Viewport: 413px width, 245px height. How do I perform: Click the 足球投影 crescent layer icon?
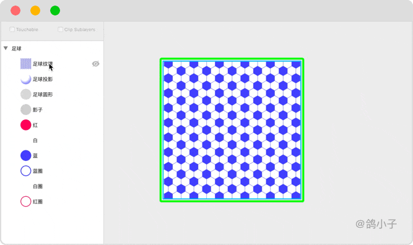coord(26,79)
